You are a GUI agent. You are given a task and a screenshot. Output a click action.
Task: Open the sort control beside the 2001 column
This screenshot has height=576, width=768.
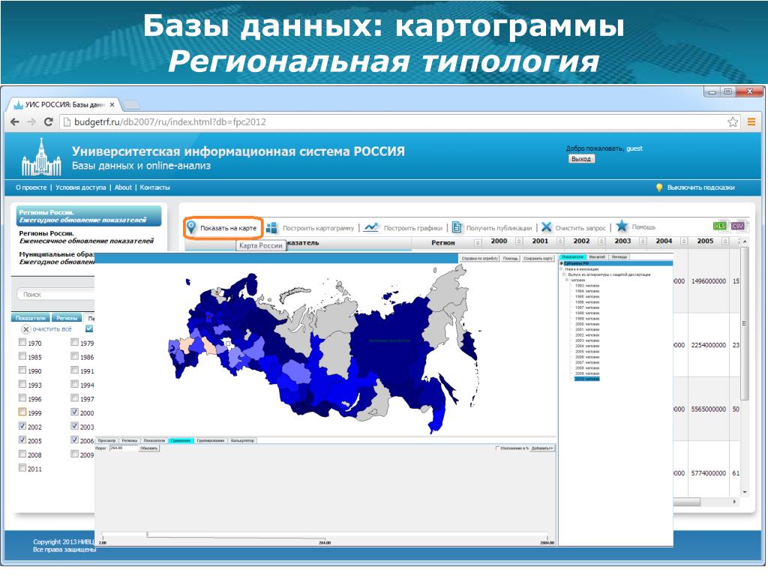tap(559, 241)
